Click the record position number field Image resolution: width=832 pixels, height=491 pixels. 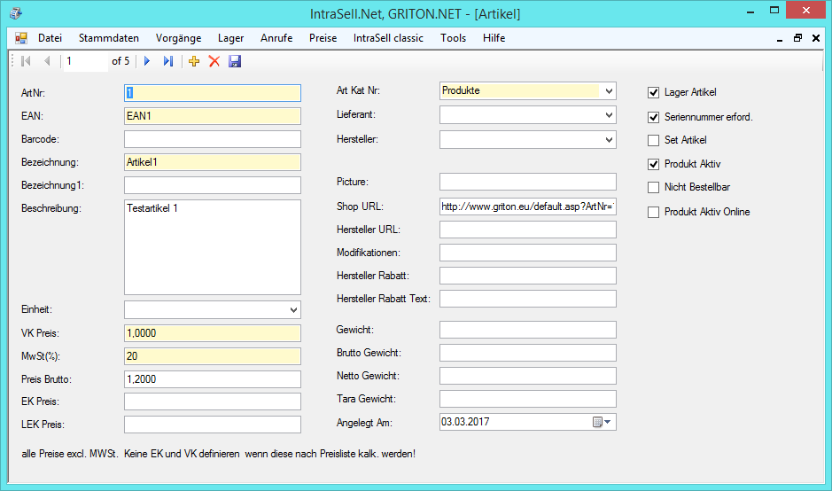point(85,61)
